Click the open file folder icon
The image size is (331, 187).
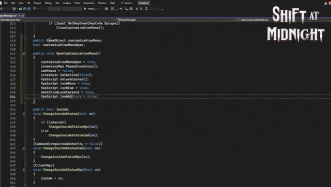pos(20,9)
